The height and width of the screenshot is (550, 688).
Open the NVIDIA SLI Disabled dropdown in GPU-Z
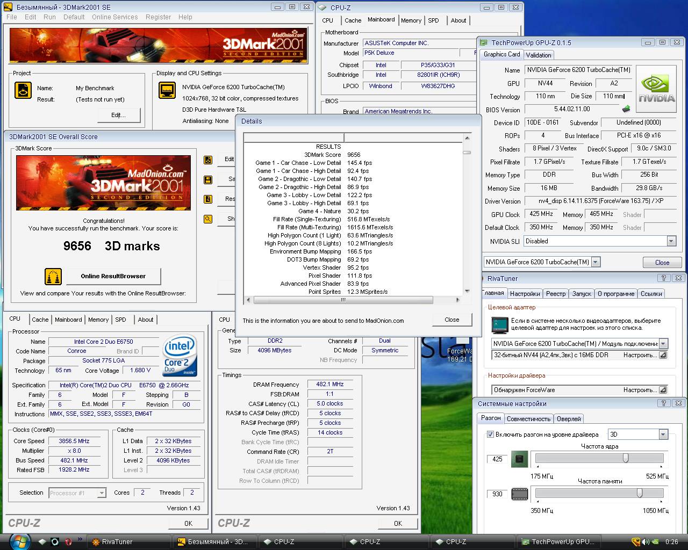(671, 241)
